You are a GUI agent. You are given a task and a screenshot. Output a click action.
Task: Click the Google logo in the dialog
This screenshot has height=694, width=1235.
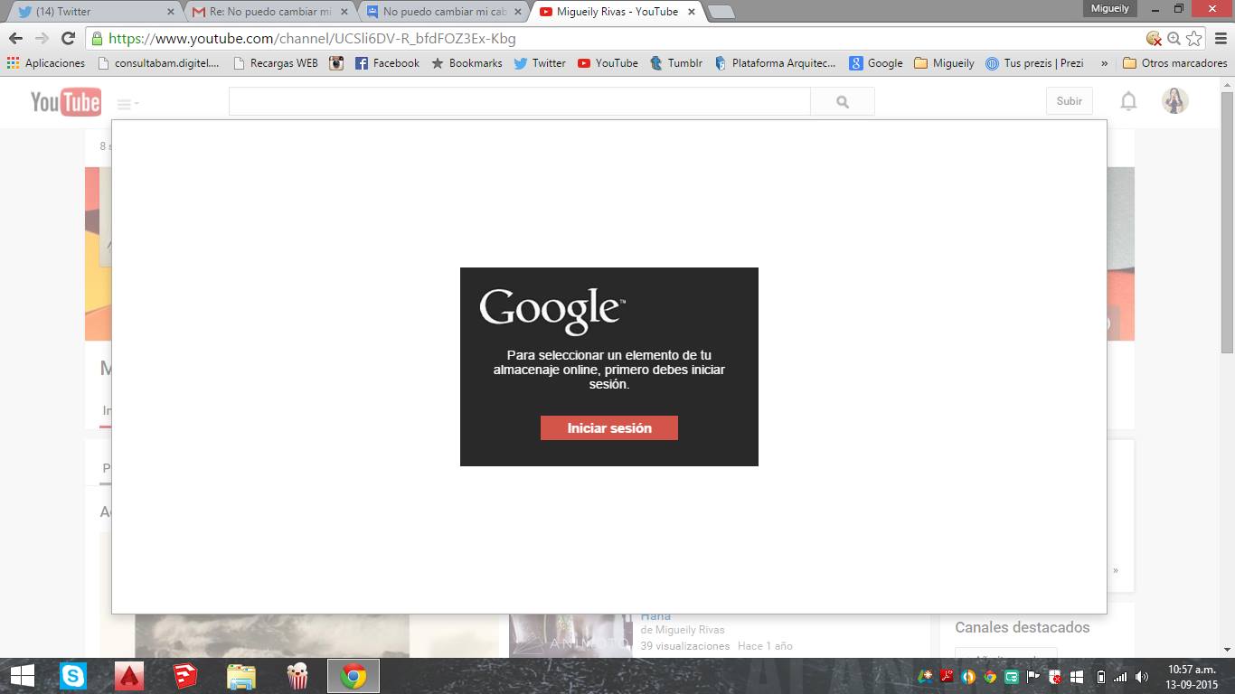552,310
